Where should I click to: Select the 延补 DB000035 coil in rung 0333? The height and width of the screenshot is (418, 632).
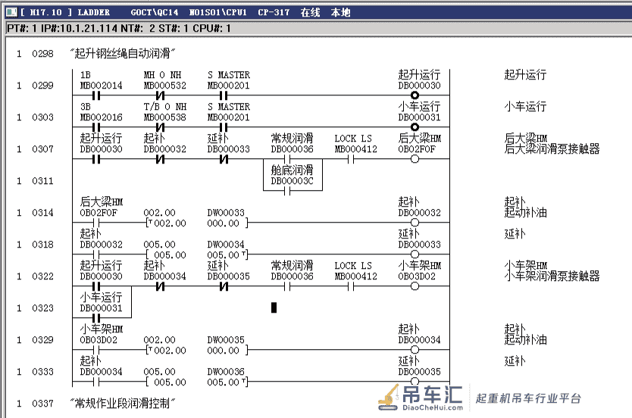click(415, 382)
